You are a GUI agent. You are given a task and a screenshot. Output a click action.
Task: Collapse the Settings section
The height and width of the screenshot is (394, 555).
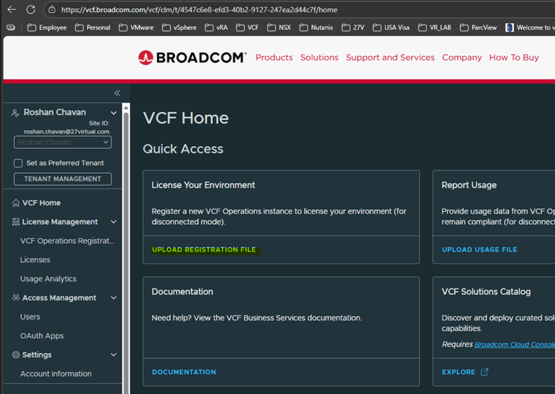[x=114, y=355]
